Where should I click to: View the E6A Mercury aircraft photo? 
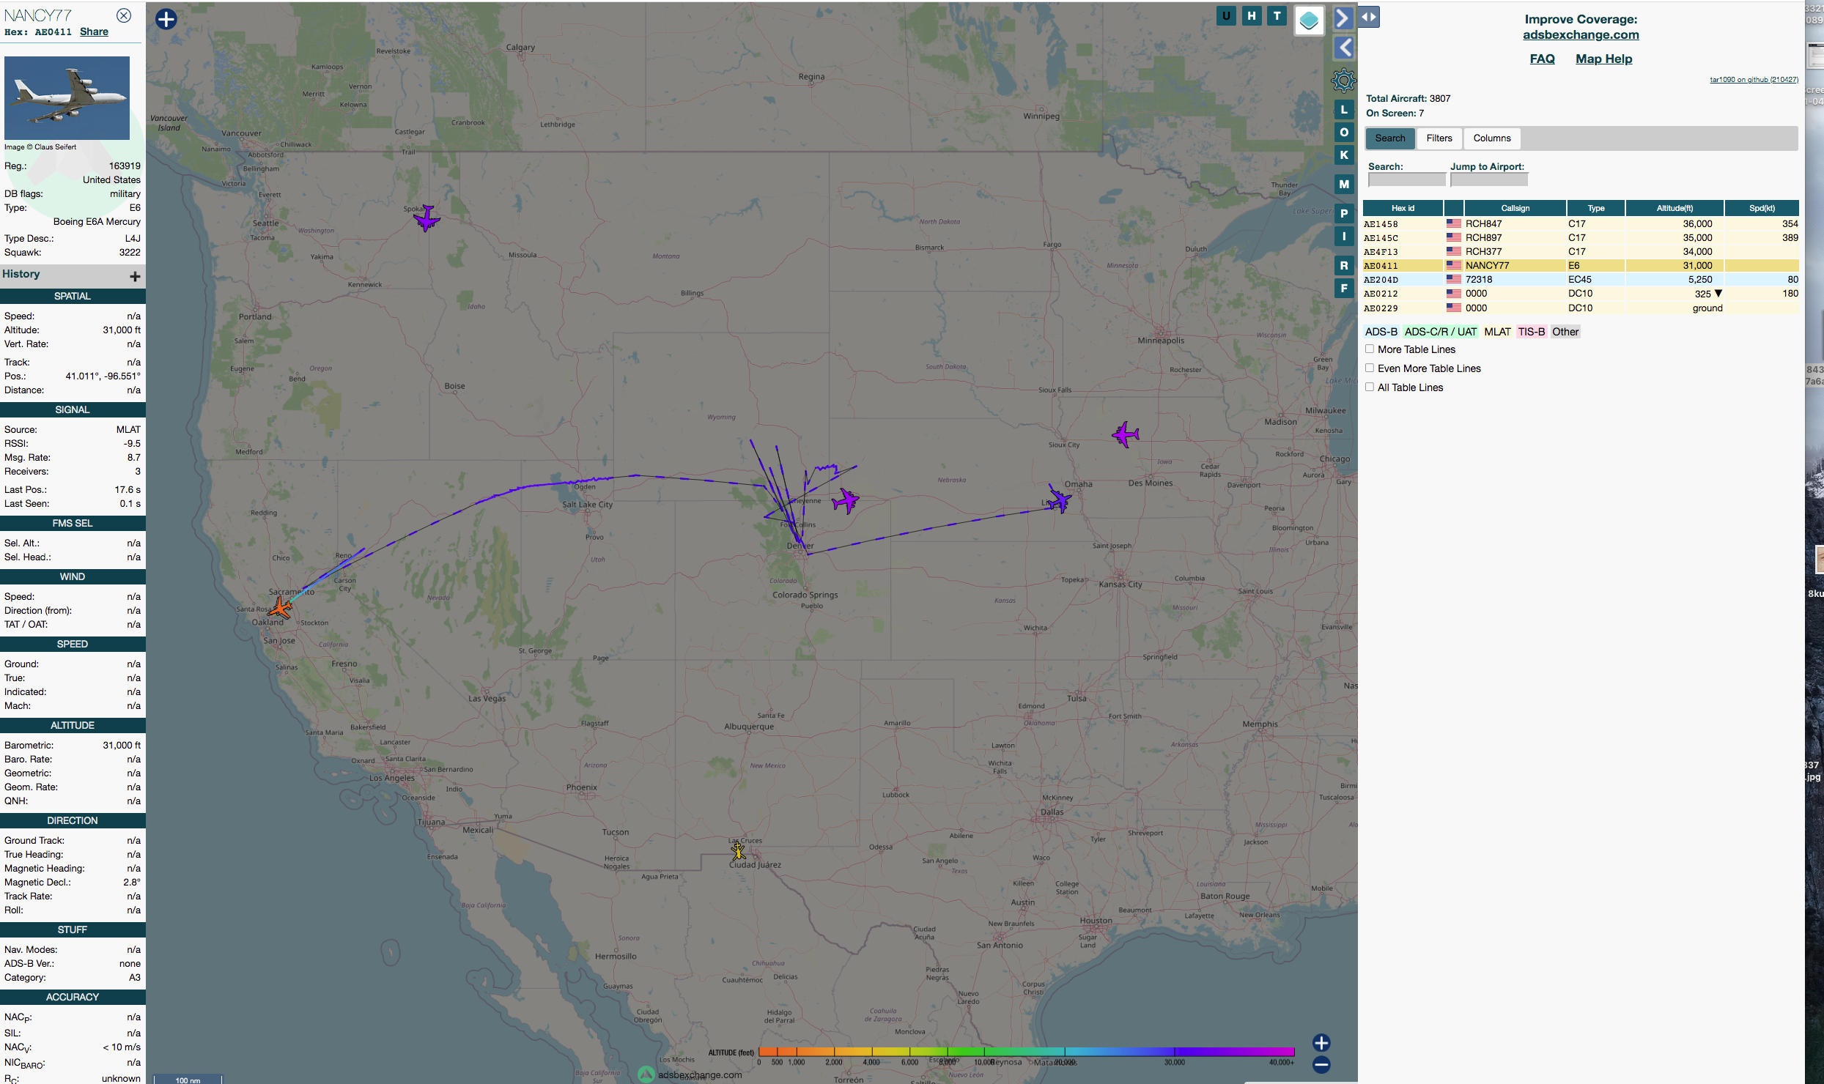[67, 98]
